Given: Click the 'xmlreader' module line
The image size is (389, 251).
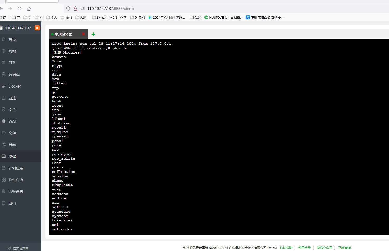Looking at the screenshot, I should click(62, 229).
